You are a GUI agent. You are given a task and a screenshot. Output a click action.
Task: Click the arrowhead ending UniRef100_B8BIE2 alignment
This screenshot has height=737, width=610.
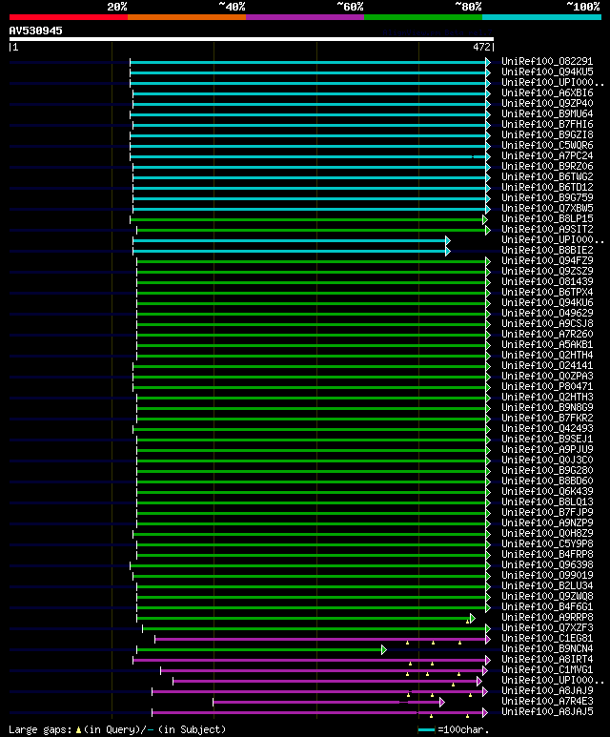pyautogui.click(x=448, y=251)
